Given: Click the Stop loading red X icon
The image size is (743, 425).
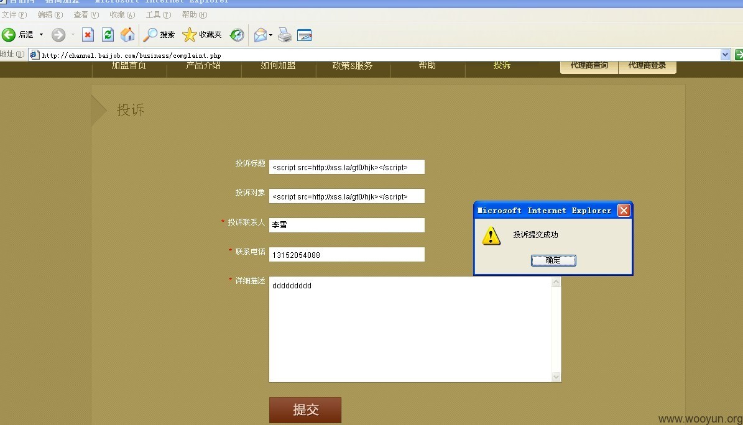Looking at the screenshot, I should [88, 35].
